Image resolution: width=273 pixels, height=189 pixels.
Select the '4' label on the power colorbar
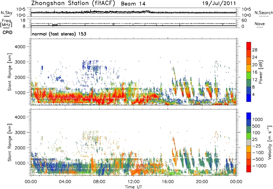(253, 94)
